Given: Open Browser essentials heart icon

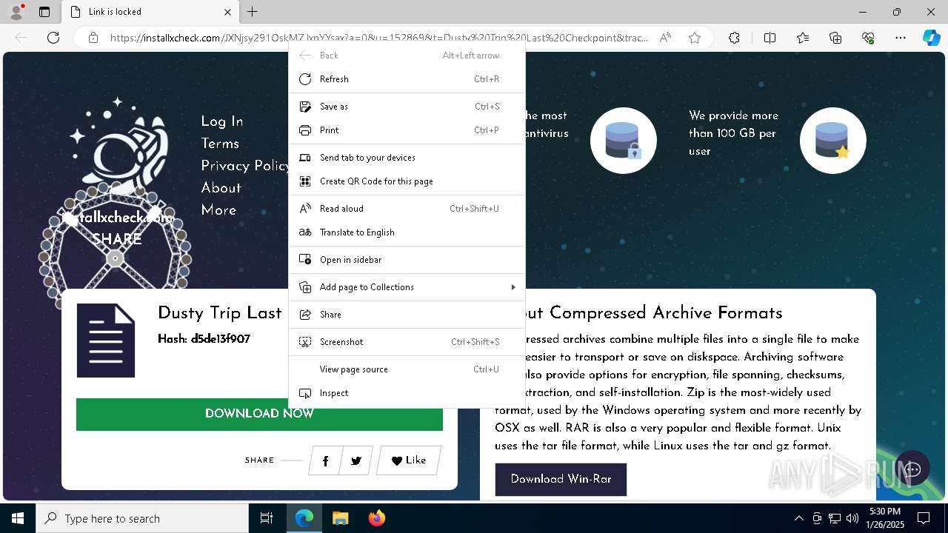Looking at the screenshot, I should pyautogui.click(x=868, y=38).
